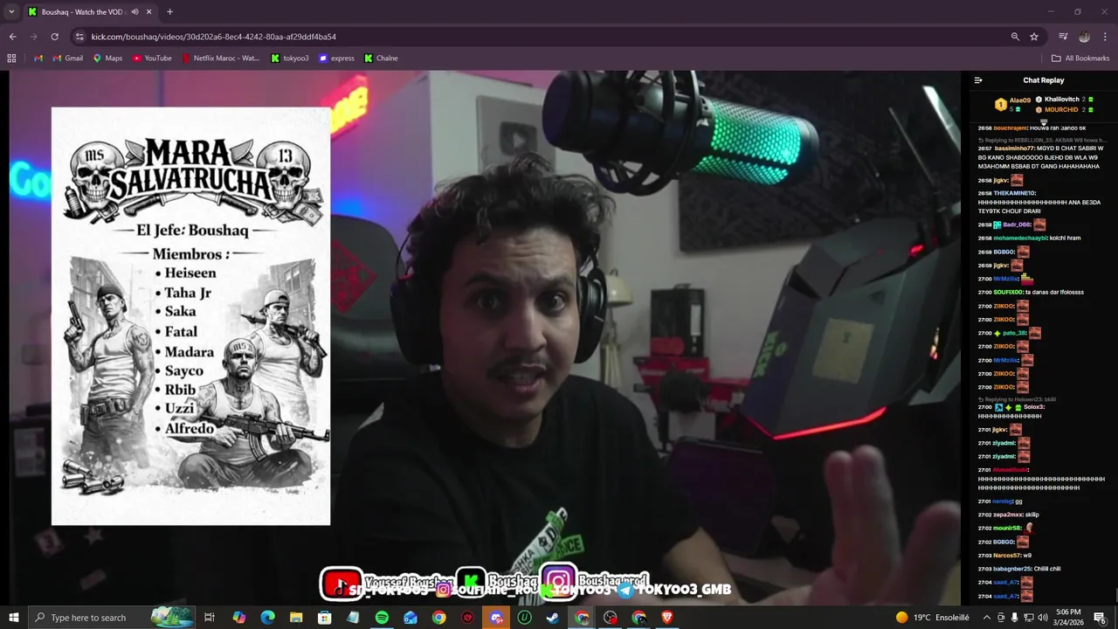The height and width of the screenshot is (629, 1118).
Task: Click the Type here to search box
Action: tap(114, 618)
